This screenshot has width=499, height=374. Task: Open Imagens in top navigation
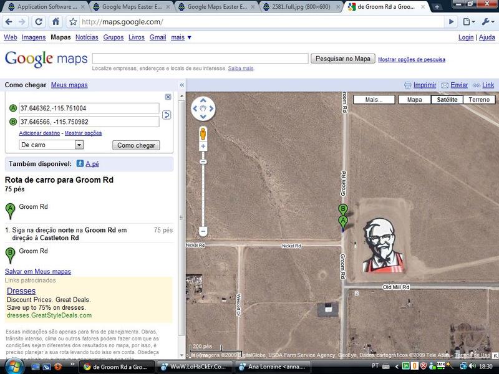click(x=34, y=37)
